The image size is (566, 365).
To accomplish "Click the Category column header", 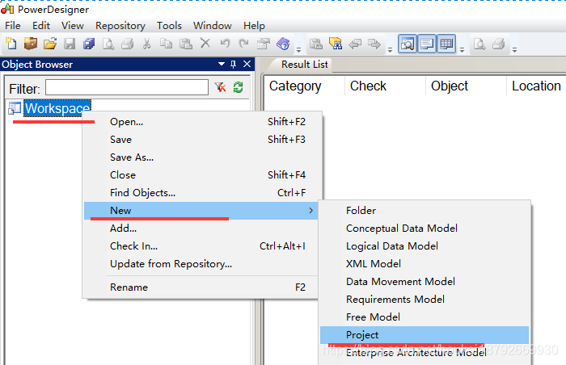I will tap(305, 86).
